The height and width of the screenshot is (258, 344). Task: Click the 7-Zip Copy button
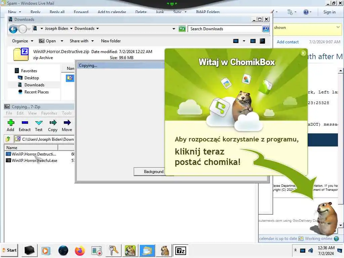click(53, 126)
